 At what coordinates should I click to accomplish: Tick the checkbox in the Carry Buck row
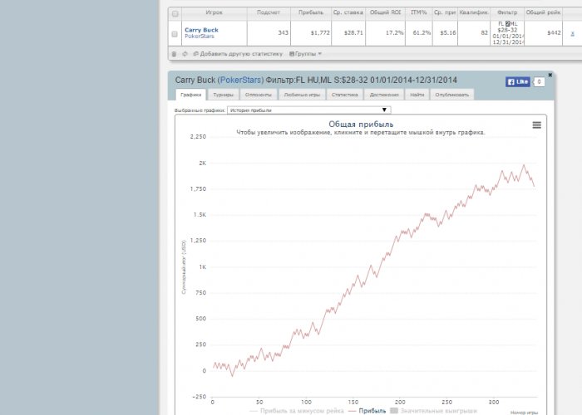tap(174, 34)
